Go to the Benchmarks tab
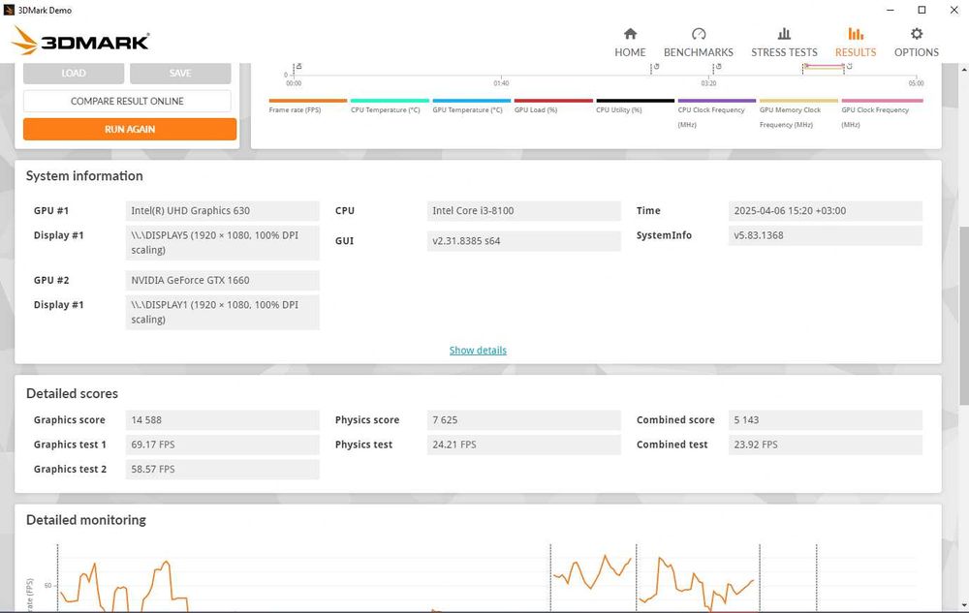 [x=699, y=43]
